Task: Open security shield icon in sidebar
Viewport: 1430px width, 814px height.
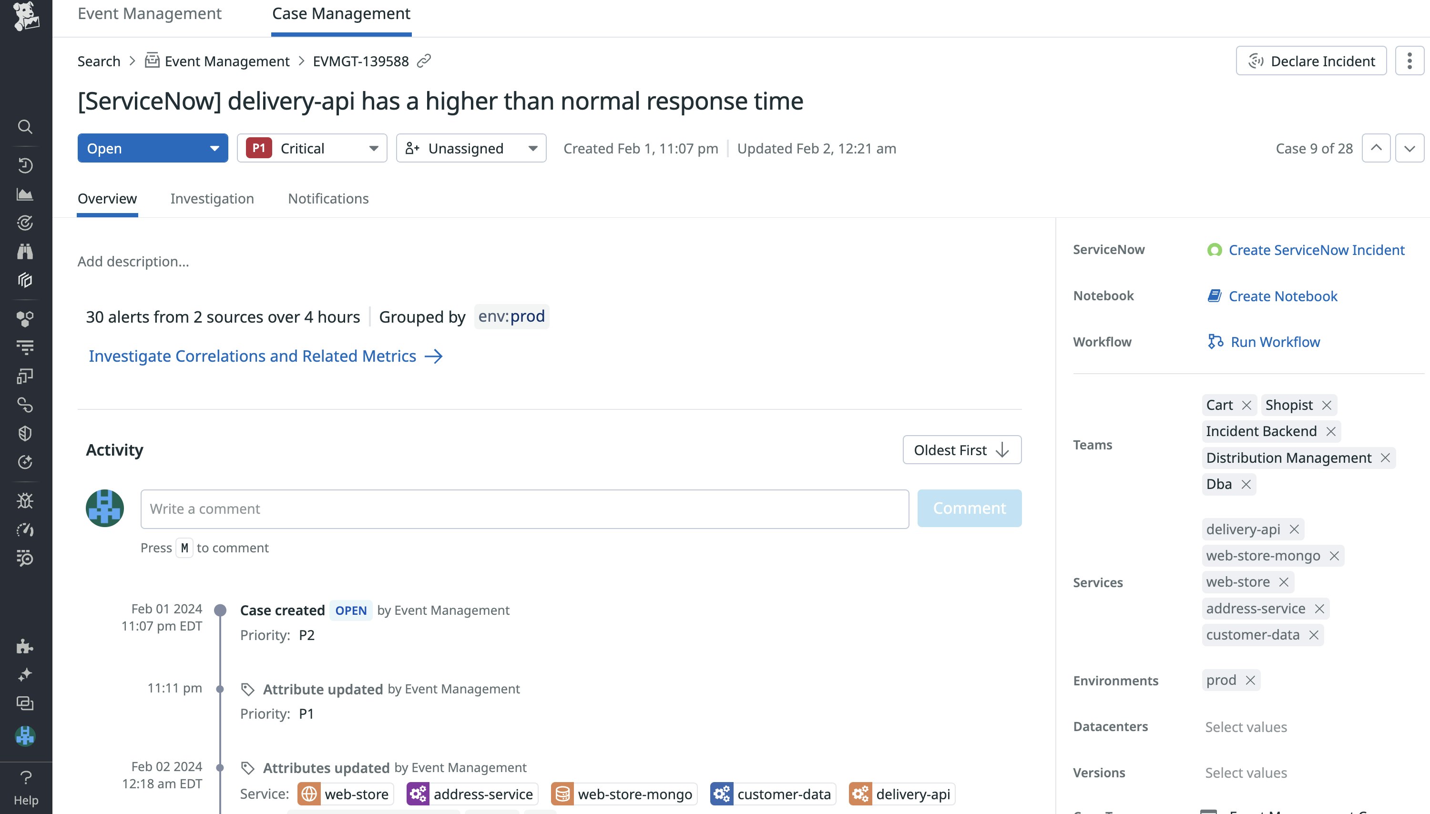Action: pyautogui.click(x=25, y=433)
